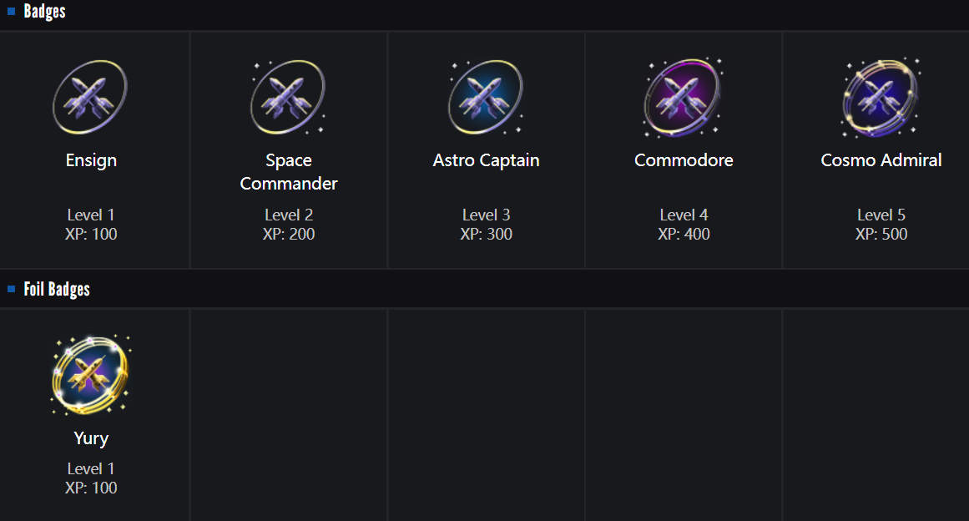Click the Level 5 XP: 500 text

881,225
